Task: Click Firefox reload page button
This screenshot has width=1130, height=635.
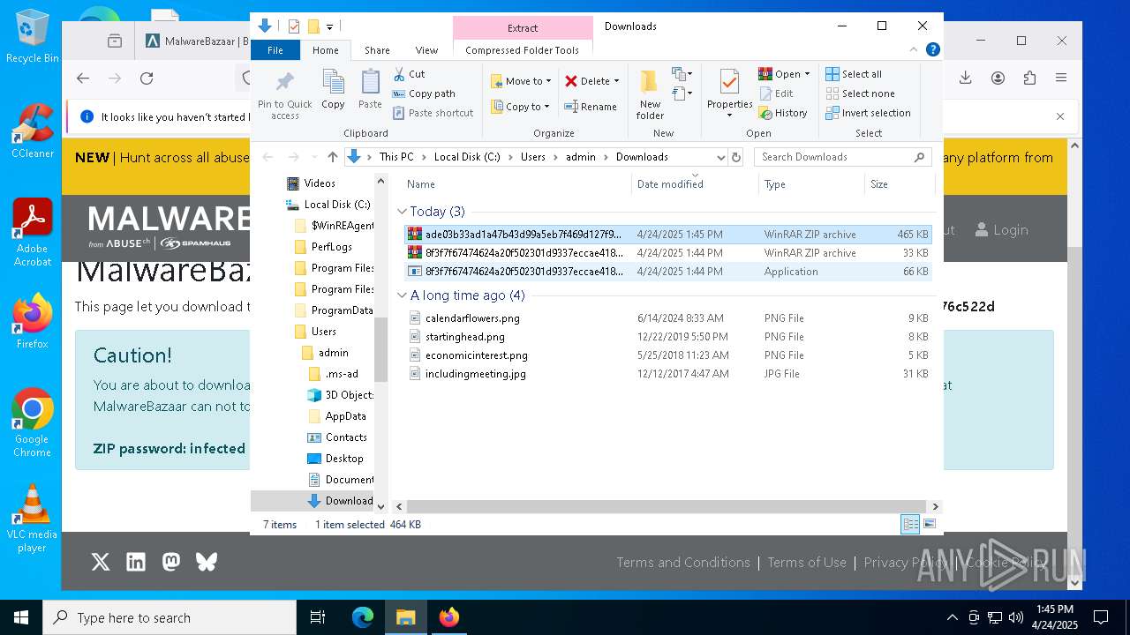Action: tap(147, 78)
